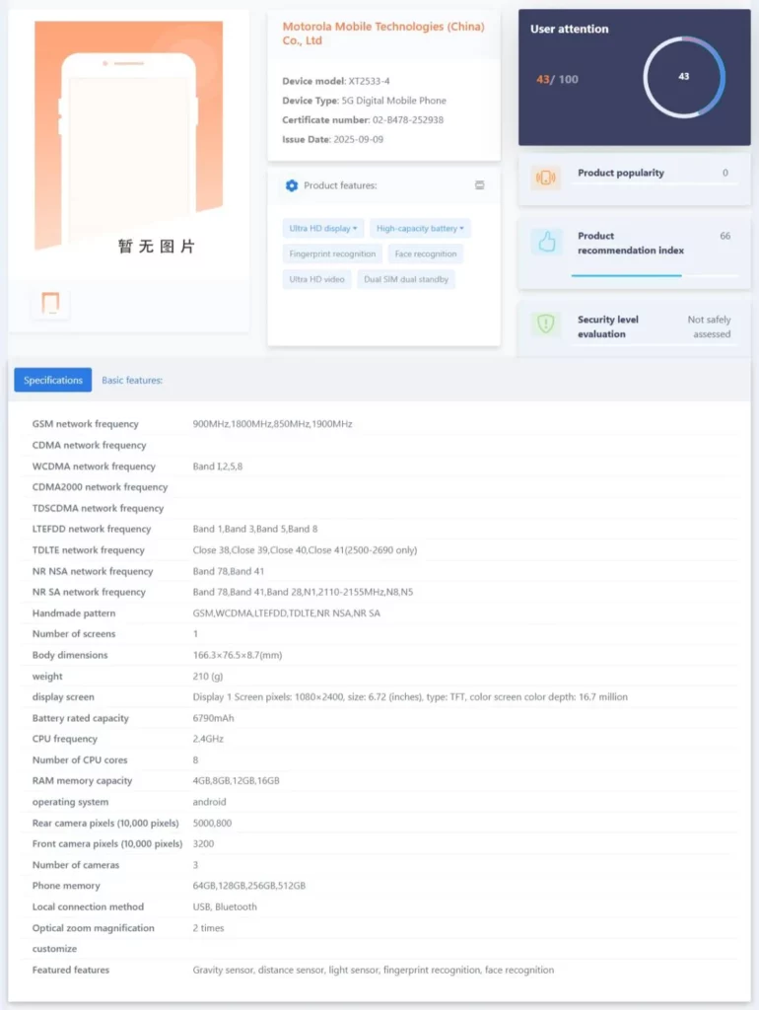Click the Number of cameras label
759x1010 pixels.
coord(76,865)
